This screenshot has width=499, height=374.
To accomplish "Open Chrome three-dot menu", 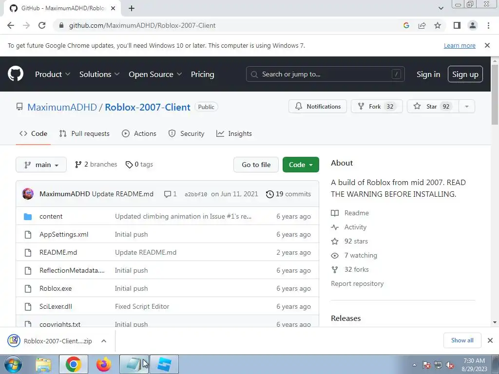I will tap(488, 25).
